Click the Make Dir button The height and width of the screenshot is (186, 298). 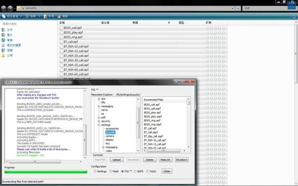(165, 160)
